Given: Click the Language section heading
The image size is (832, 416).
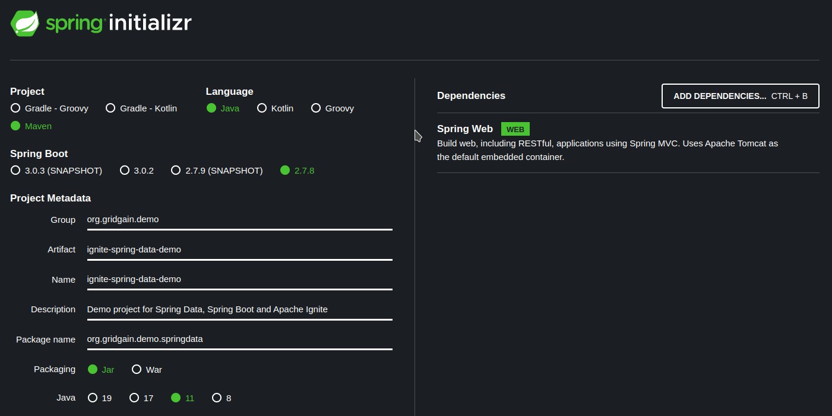Looking at the screenshot, I should [230, 91].
